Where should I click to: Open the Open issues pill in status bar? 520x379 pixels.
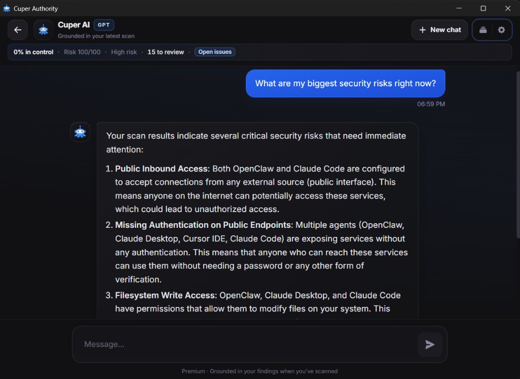pos(214,51)
